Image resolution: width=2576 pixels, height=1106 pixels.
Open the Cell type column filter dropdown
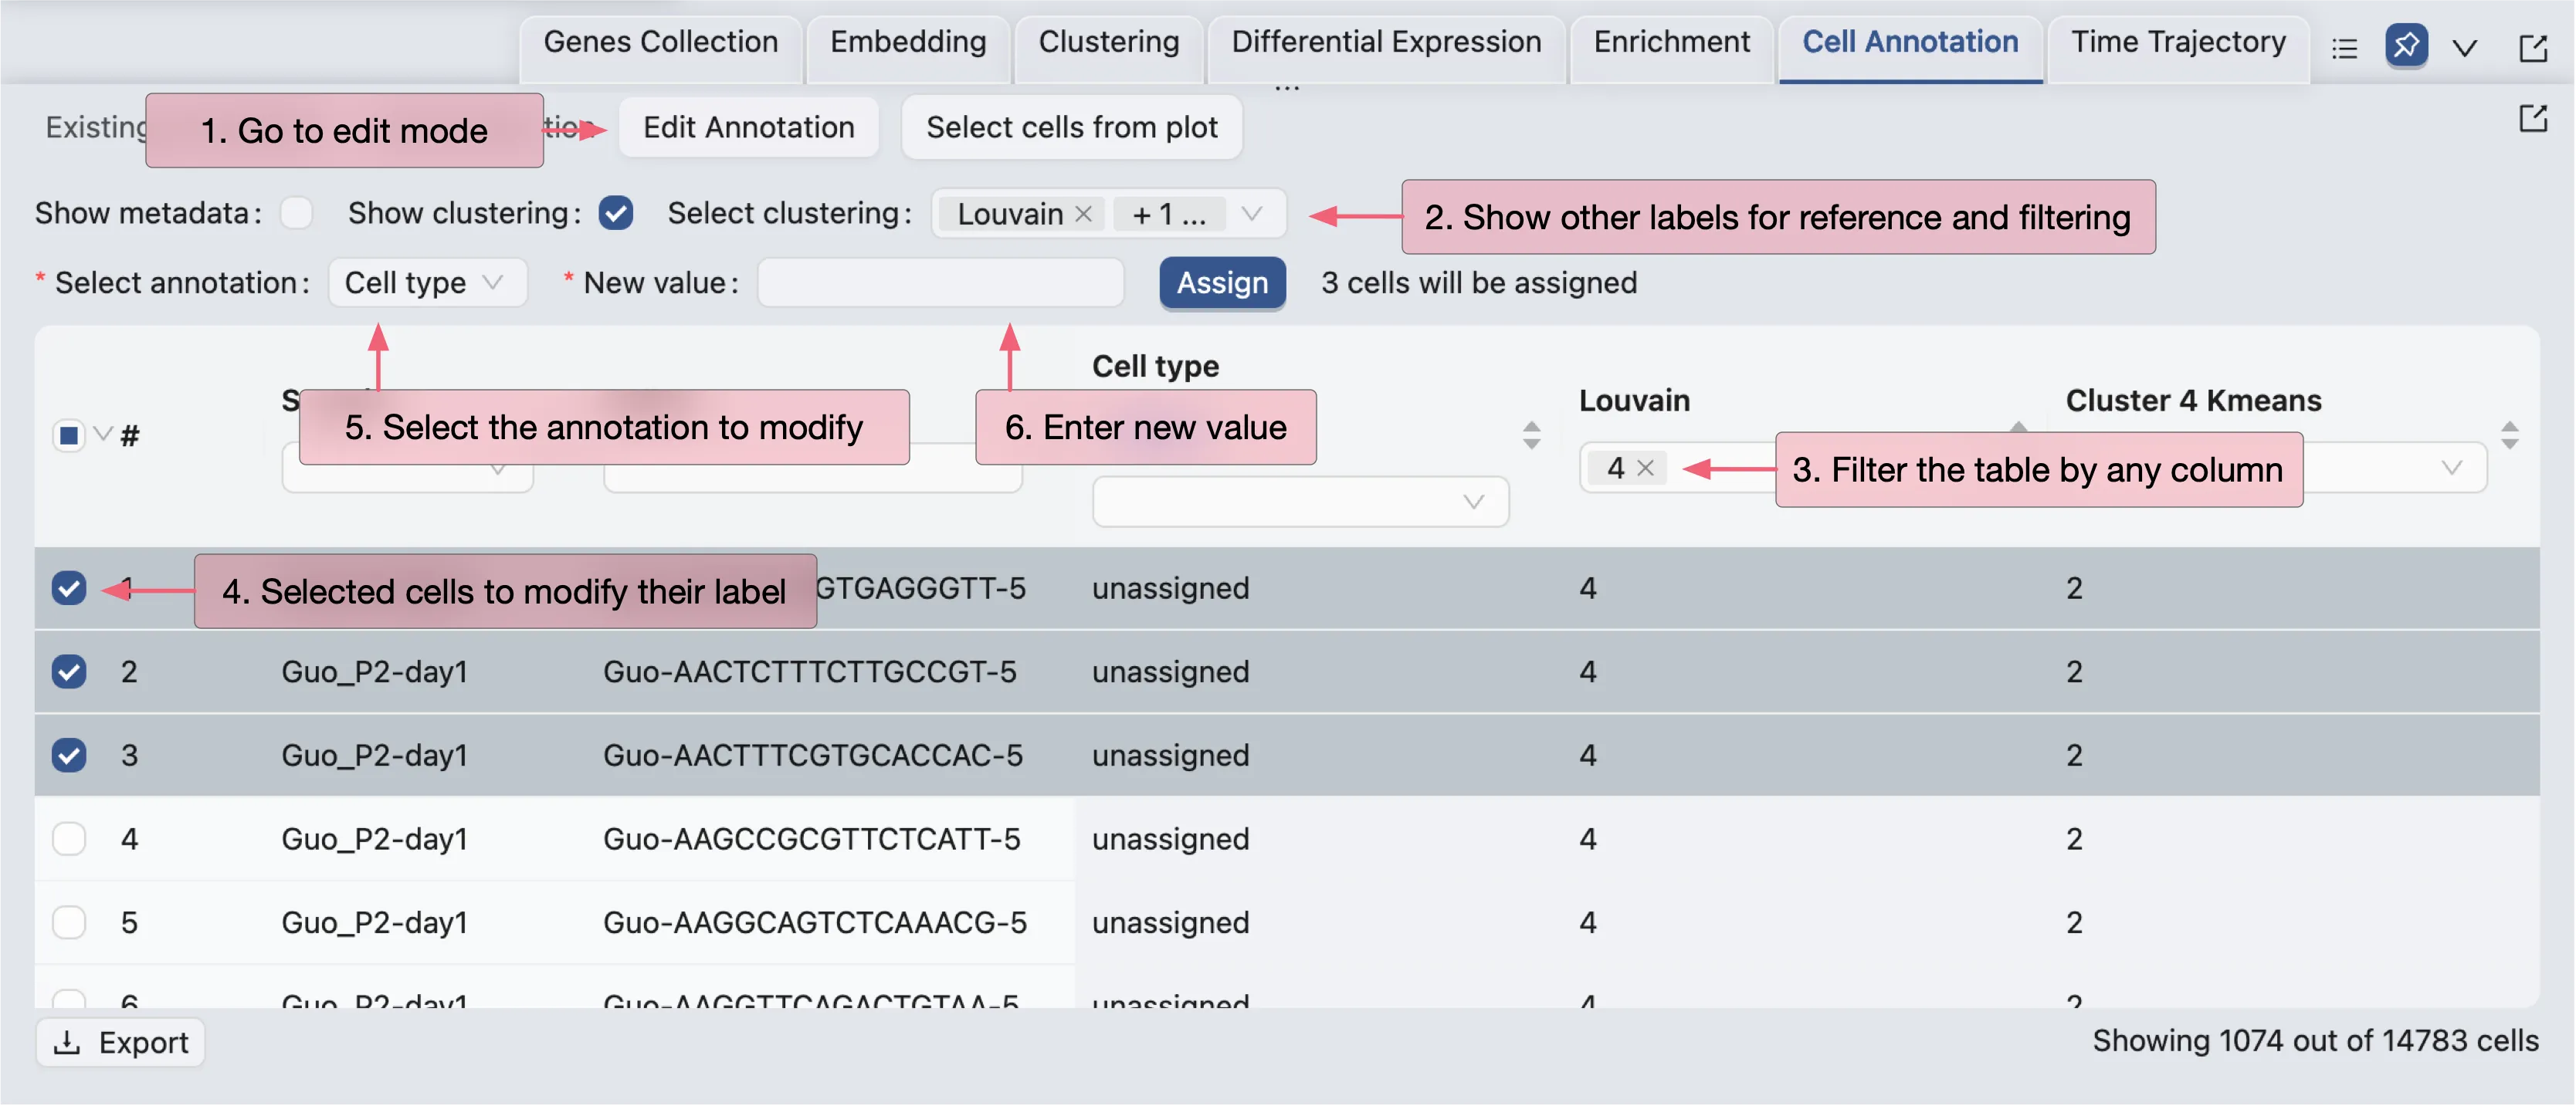click(1300, 502)
